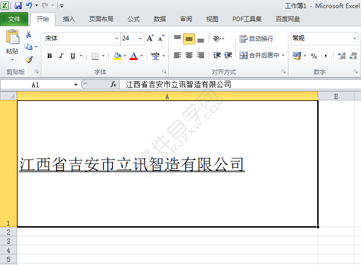Click the text orientation icon
This screenshot has width=361, height=265.
[217, 38]
